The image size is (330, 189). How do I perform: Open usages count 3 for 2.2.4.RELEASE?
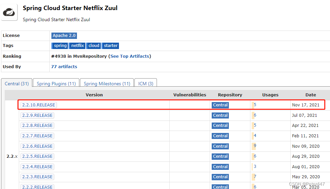[255, 166]
